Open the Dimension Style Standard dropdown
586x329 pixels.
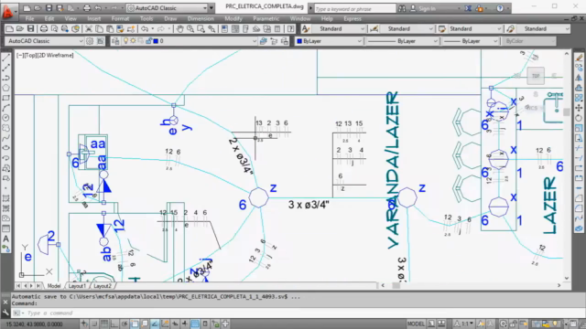pyautogui.click(x=407, y=28)
